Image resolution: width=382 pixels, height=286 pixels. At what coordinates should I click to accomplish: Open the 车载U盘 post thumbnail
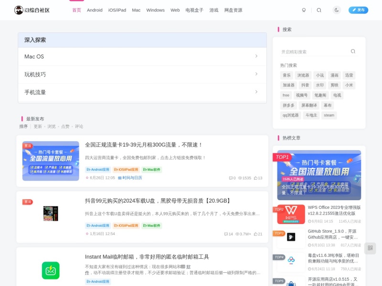click(x=51, y=214)
